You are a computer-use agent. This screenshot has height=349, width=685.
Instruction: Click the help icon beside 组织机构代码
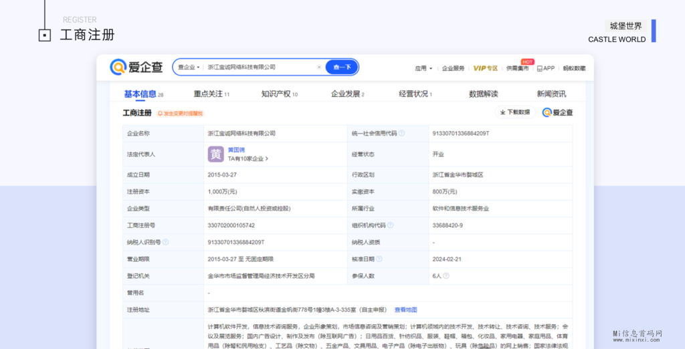tap(391, 225)
